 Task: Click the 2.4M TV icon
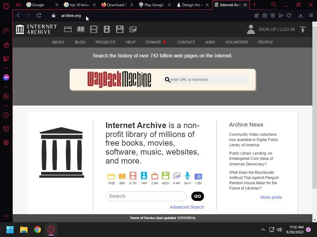pos(155,176)
